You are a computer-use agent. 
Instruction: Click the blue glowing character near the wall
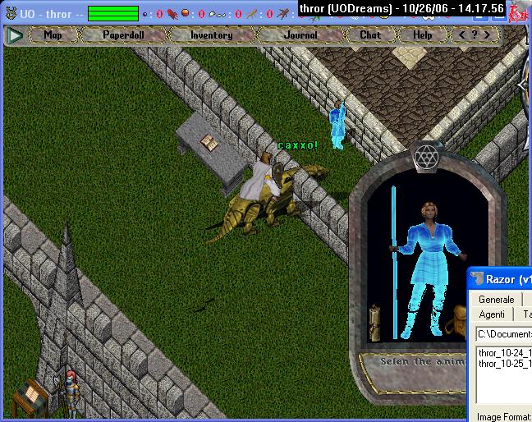click(337, 125)
